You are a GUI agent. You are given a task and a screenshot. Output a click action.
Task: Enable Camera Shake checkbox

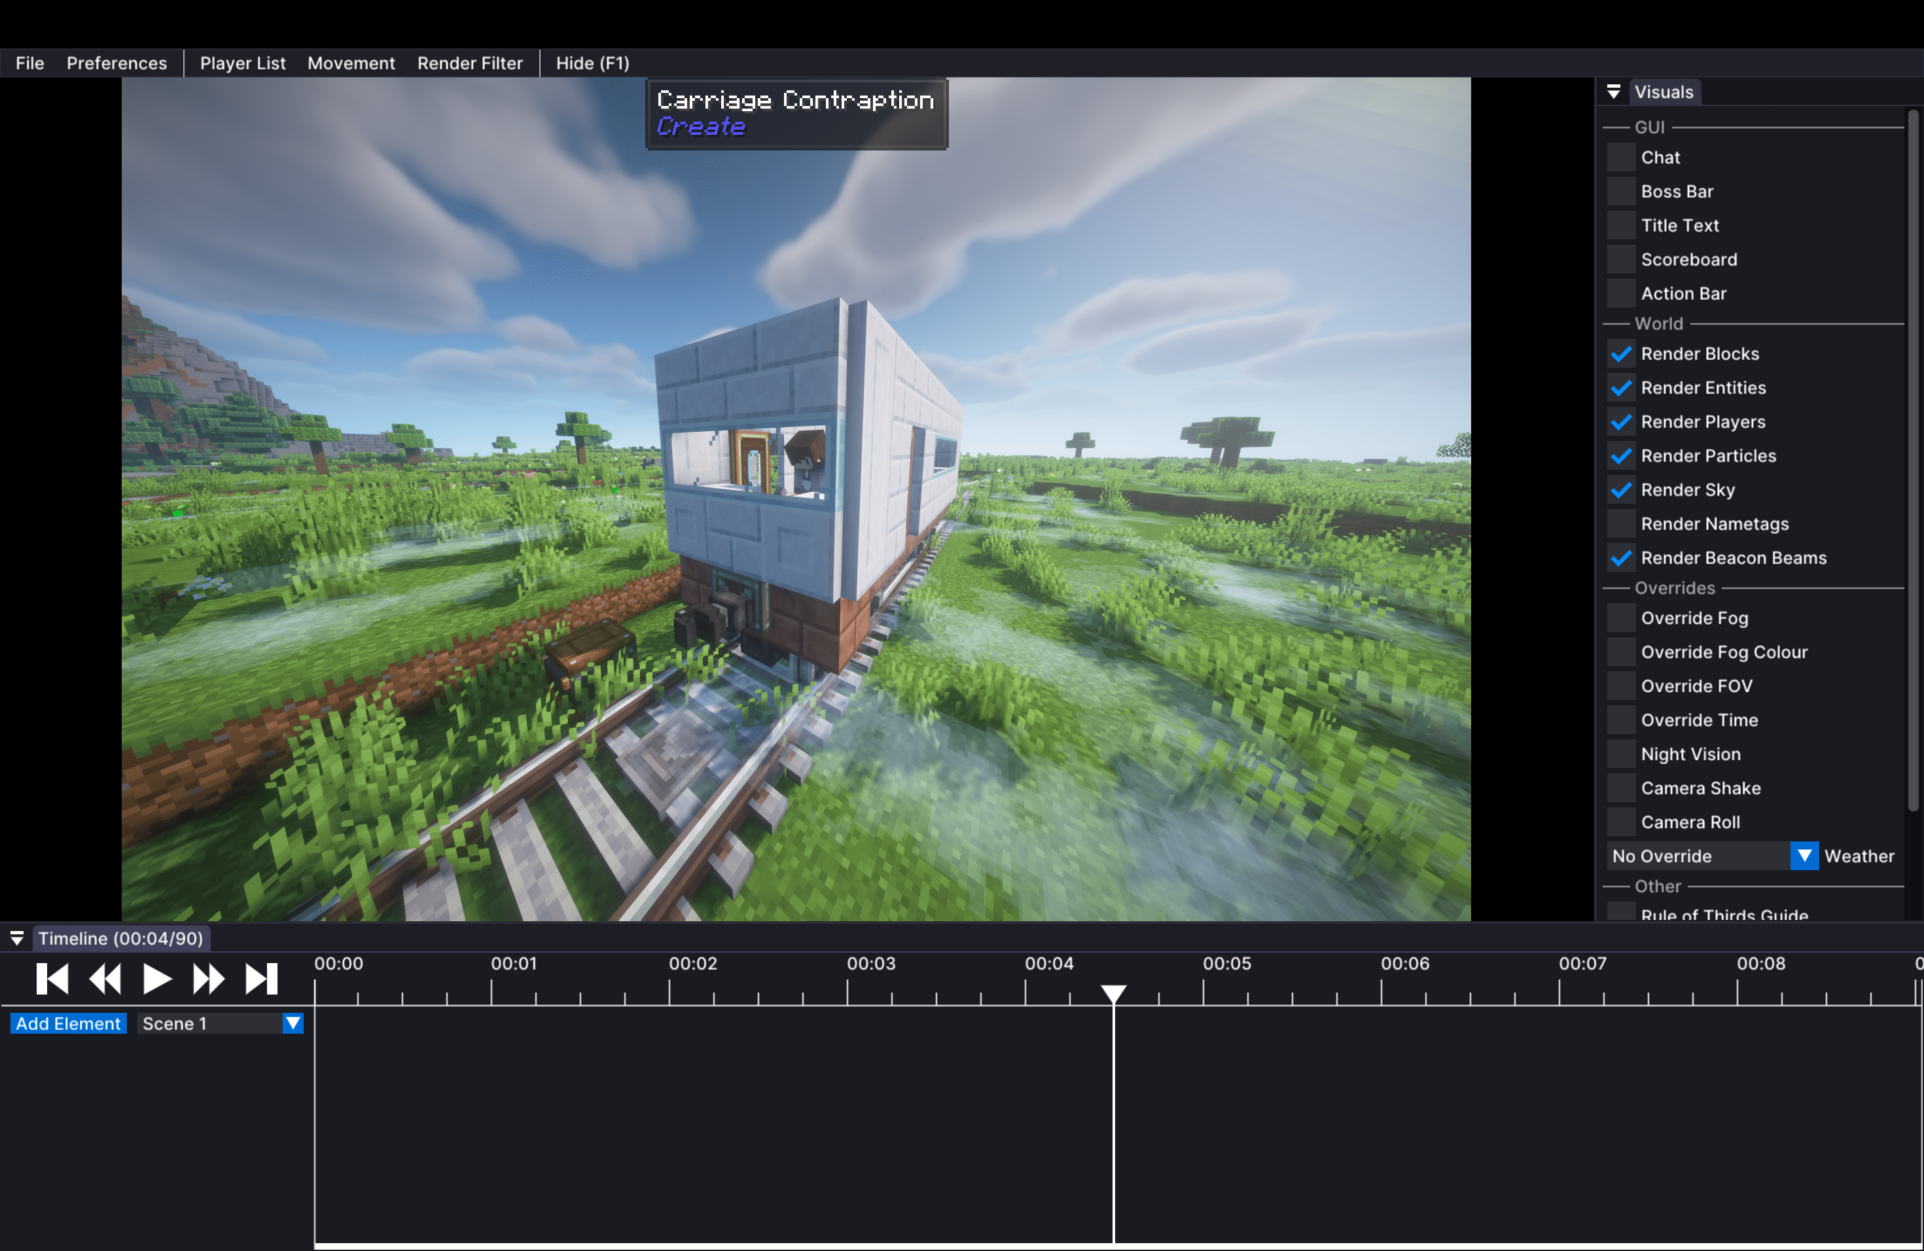point(1621,788)
